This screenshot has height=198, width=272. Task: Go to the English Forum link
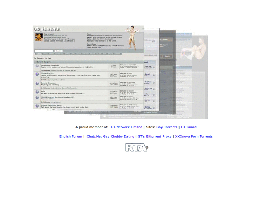71,136
